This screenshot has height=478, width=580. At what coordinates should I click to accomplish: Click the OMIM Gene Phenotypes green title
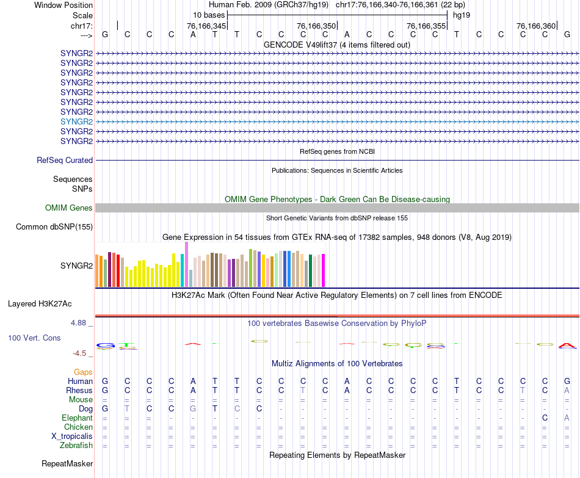pos(338,199)
